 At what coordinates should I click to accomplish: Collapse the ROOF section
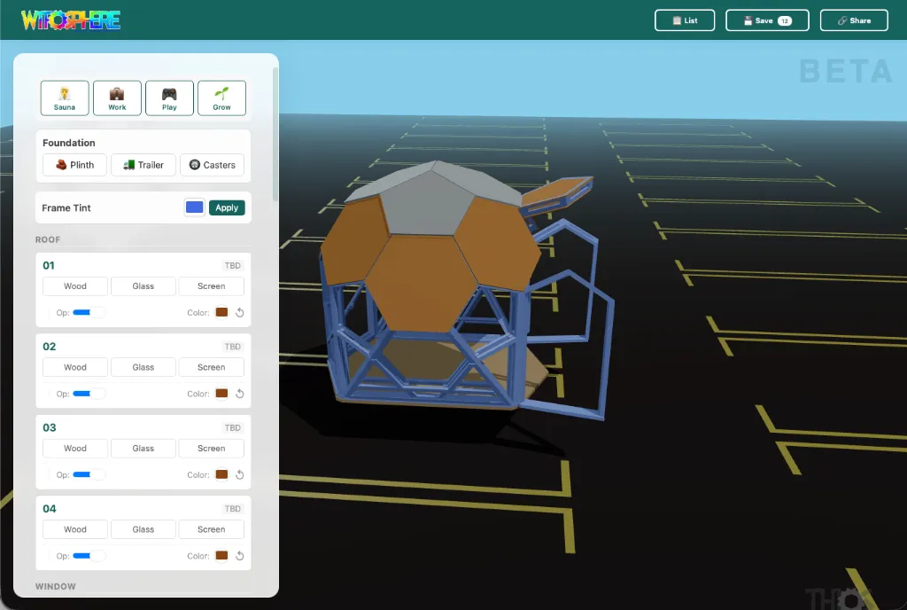pos(48,239)
